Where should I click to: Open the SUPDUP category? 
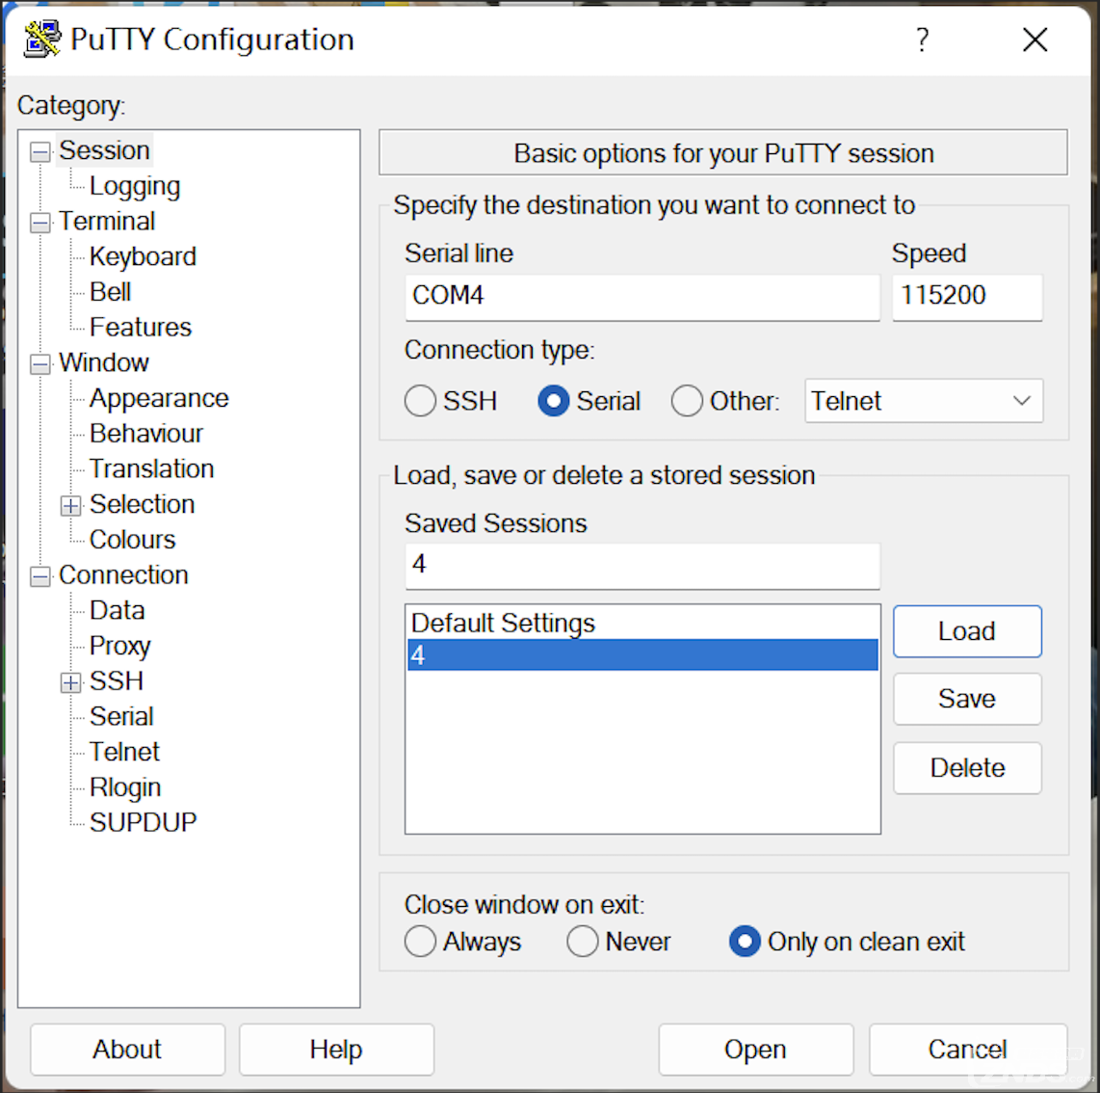[144, 822]
